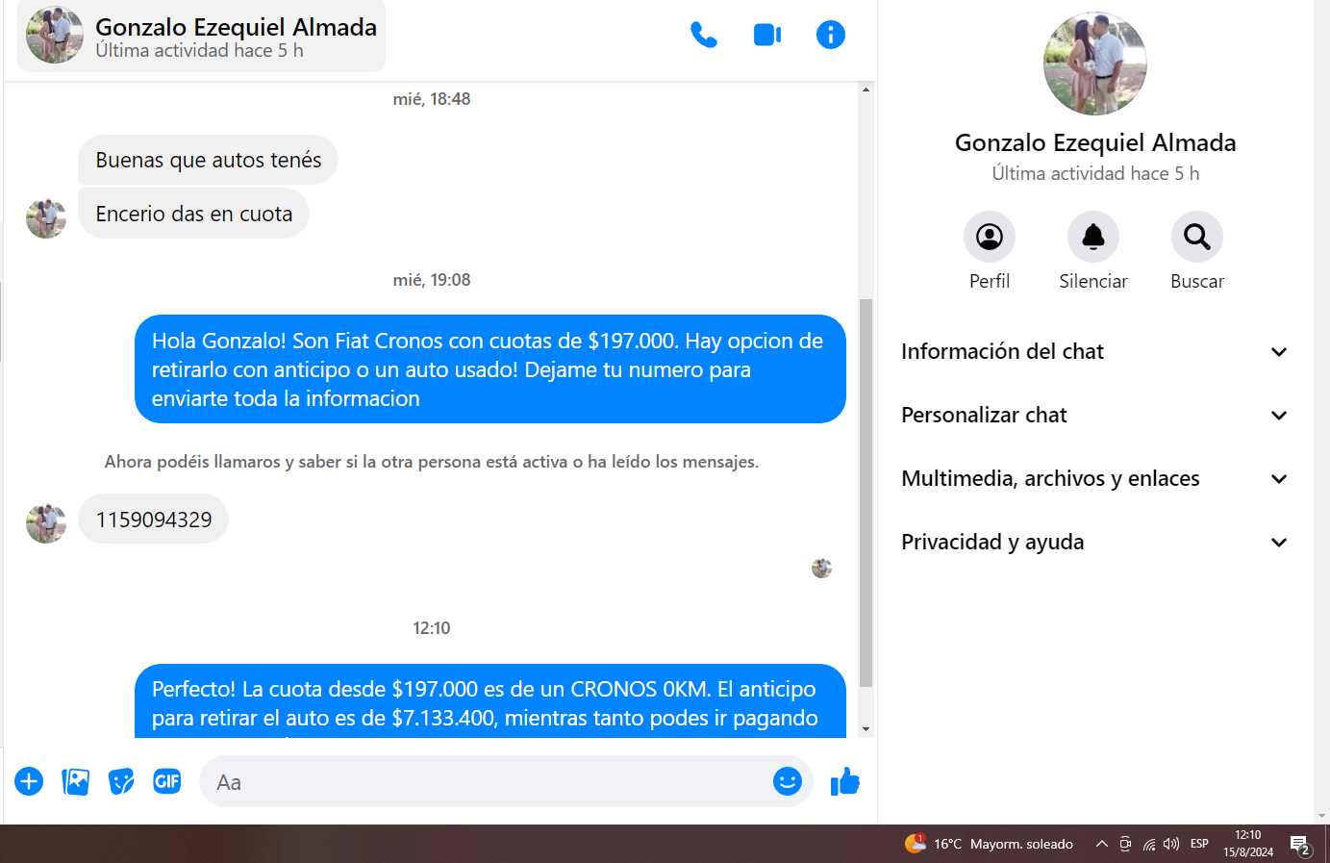Expand Información del chat section
The image size is (1330, 863).
pyautogui.click(x=1094, y=352)
